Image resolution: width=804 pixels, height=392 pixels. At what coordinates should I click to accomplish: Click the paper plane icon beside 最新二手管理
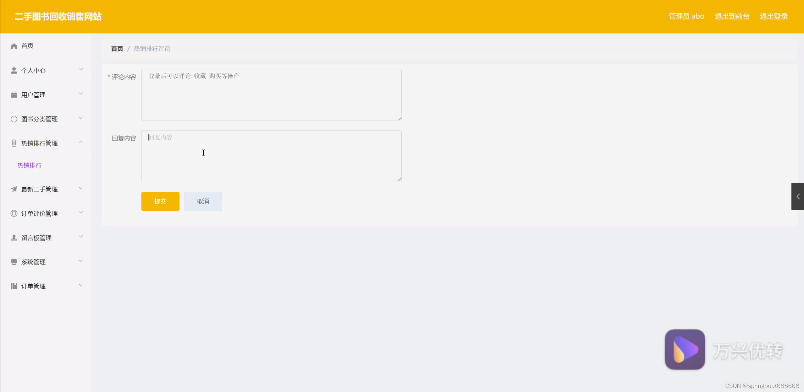point(14,189)
